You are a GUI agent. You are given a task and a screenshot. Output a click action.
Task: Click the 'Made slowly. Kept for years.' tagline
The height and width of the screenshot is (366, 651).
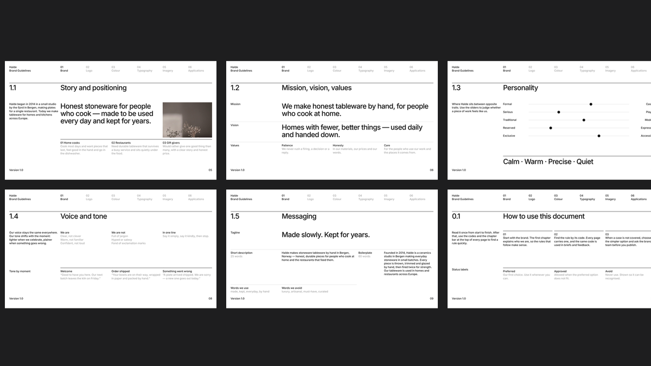tap(325, 235)
